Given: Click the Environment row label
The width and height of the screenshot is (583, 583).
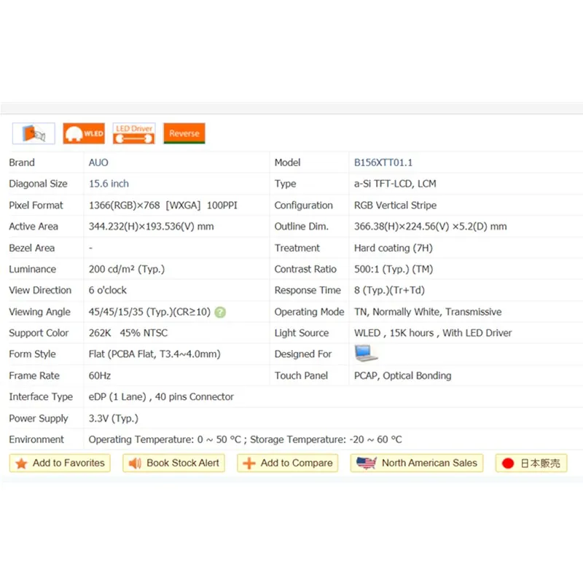Looking at the screenshot, I should pos(36,439).
